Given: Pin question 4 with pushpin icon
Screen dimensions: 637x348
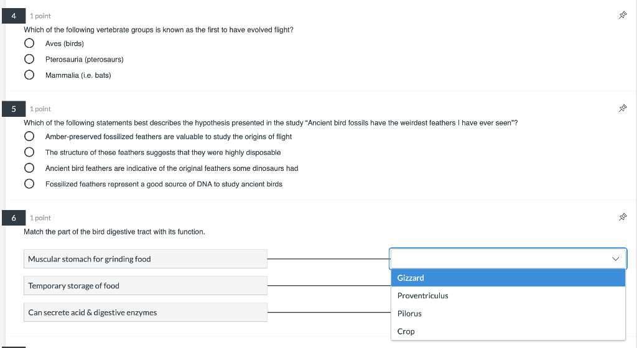Looking at the screenshot, I should [621, 16].
